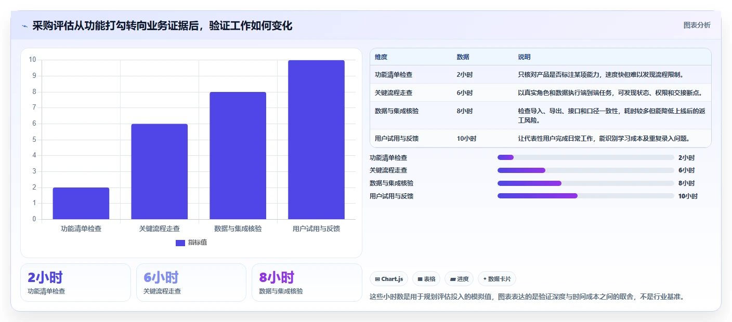Click the 关键流程走查 progress bar
The width and height of the screenshot is (732, 322).
point(585,170)
